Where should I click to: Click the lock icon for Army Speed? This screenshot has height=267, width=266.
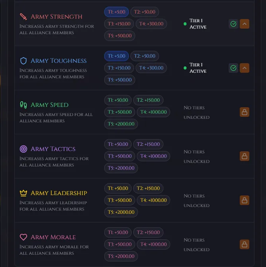point(245,112)
